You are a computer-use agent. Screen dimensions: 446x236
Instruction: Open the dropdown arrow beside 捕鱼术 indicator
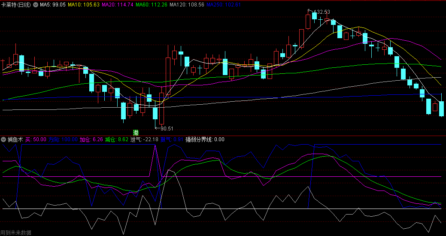tap(4, 139)
